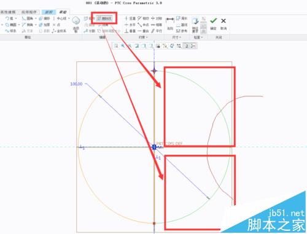Select the Point (点) tool
Screen dimensions: 307x234
pyautogui.click(x=56, y=25)
